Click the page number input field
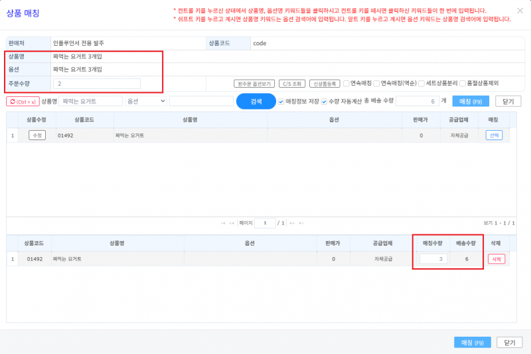The image size is (531, 354). point(265,223)
